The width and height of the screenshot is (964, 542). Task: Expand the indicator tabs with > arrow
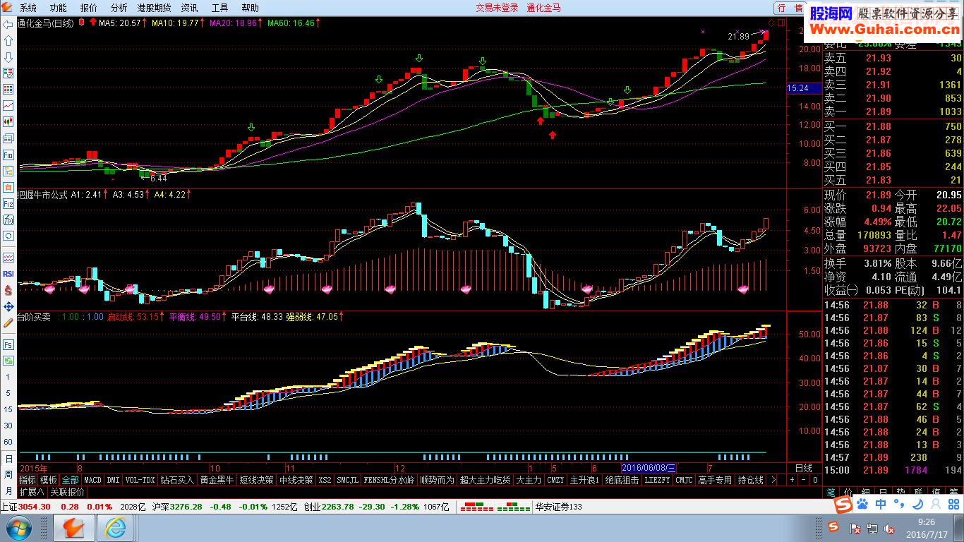773,480
